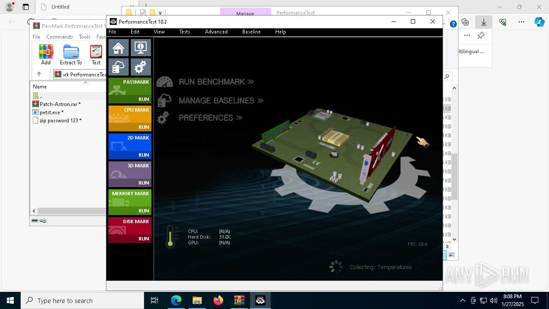The width and height of the screenshot is (549, 309).
Task: Click PerformanceTest taskbar icon
Action: (260, 300)
